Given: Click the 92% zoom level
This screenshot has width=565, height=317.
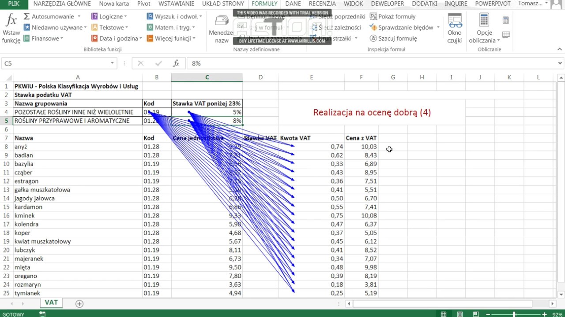Looking at the screenshot, I should point(557,314).
